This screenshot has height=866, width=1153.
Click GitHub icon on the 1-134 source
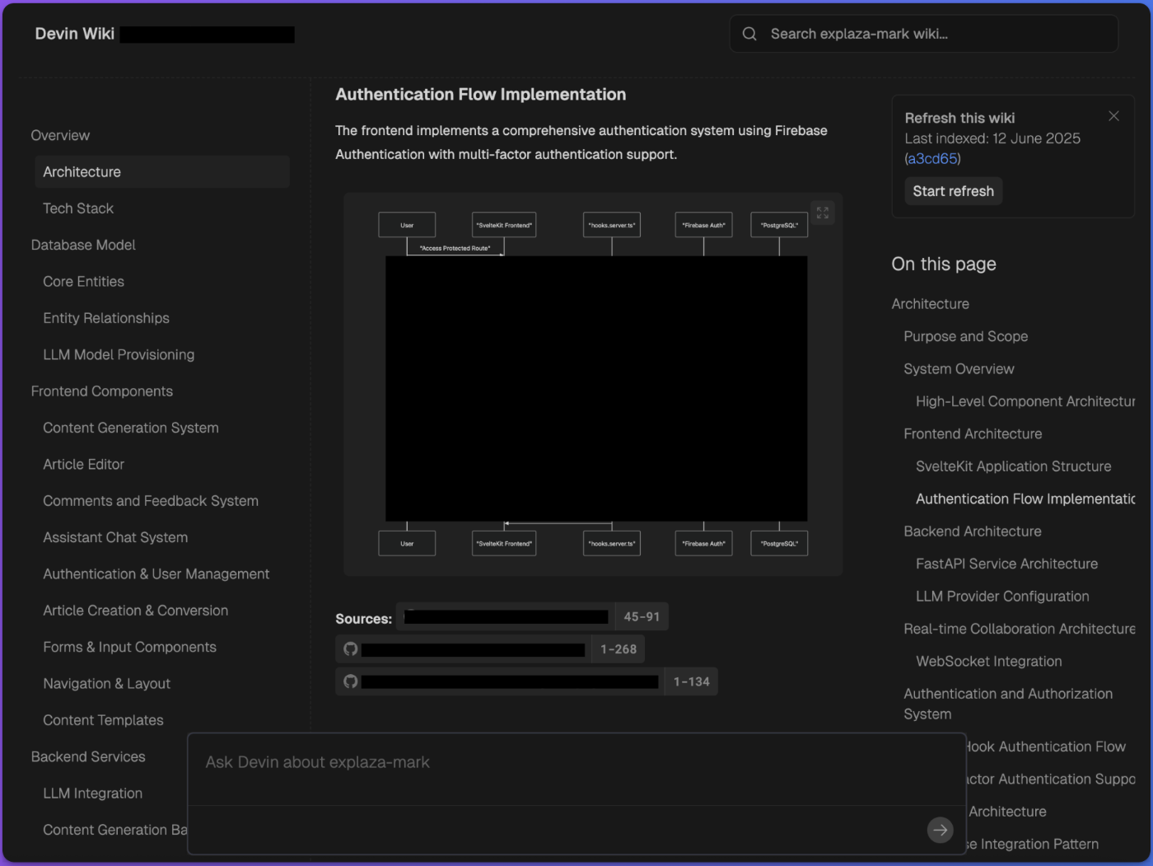(x=351, y=681)
